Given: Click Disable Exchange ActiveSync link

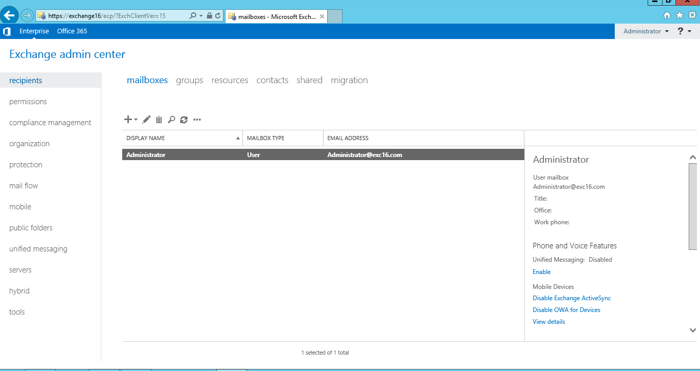Looking at the screenshot, I should tap(572, 298).
